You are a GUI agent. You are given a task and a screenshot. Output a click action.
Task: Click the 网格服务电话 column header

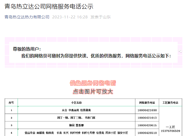147,103
